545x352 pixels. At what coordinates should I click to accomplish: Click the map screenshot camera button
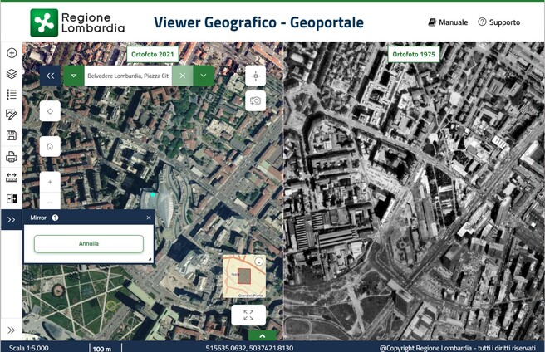pos(256,101)
